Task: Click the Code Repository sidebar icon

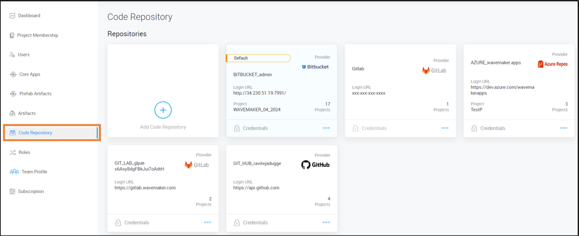Action: point(13,133)
